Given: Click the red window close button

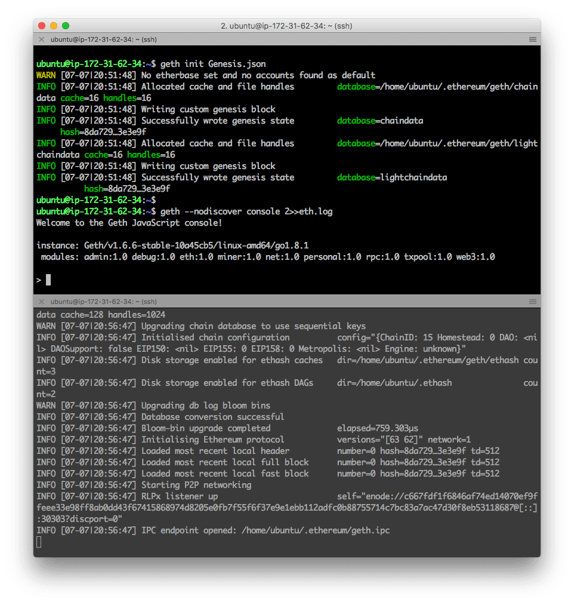Looking at the screenshot, I should (x=42, y=26).
